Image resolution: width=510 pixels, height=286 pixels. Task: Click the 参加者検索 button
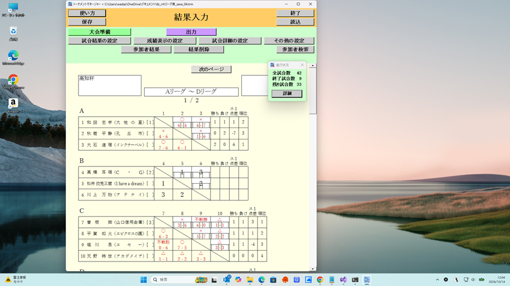point(295,49)
